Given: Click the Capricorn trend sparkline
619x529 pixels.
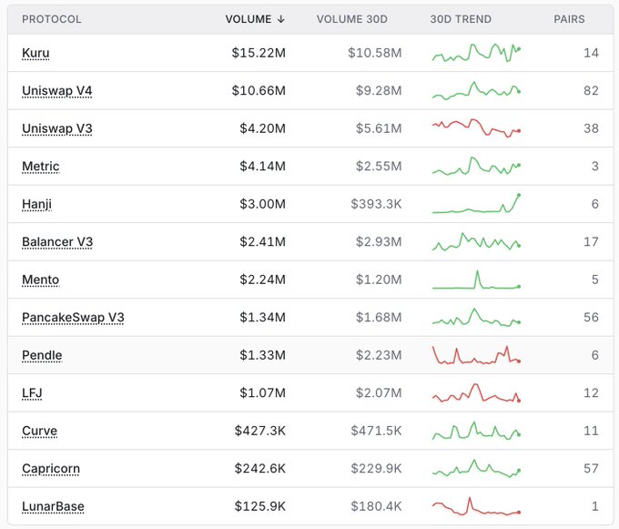Looking at the screenshot, I should [476, 468].
